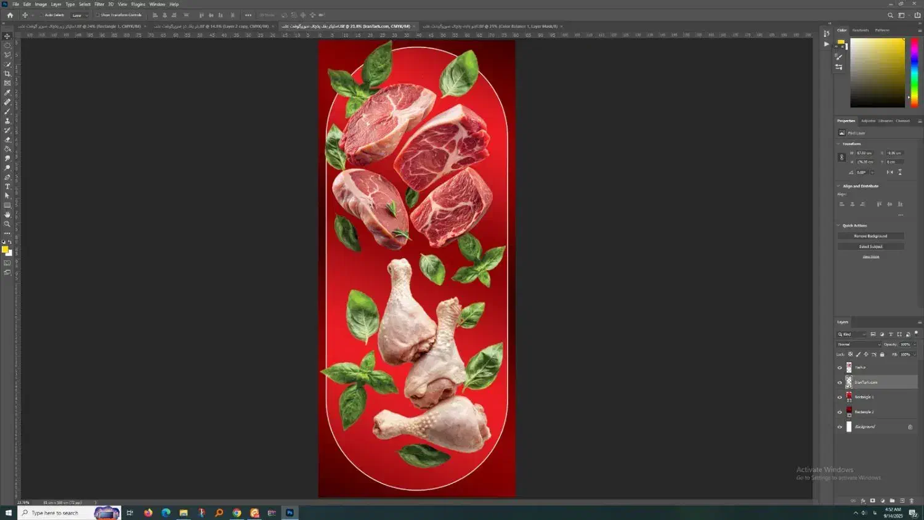924x520 pixels.
Task: Click the flip horizontal icon in Properties
Action: tap(890, 172)
